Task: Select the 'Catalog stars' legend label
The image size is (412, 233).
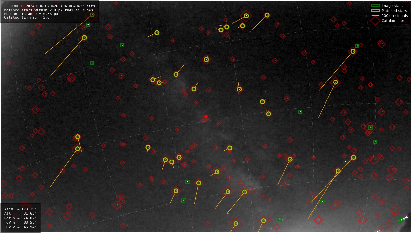Action: pos(393,21)
